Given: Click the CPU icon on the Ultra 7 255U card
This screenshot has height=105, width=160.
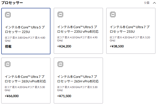Looking at the screenshot, I should pos(113,15).
